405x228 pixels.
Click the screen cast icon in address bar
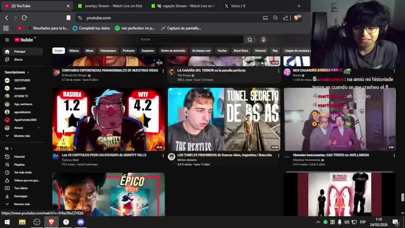click(265, 18)
